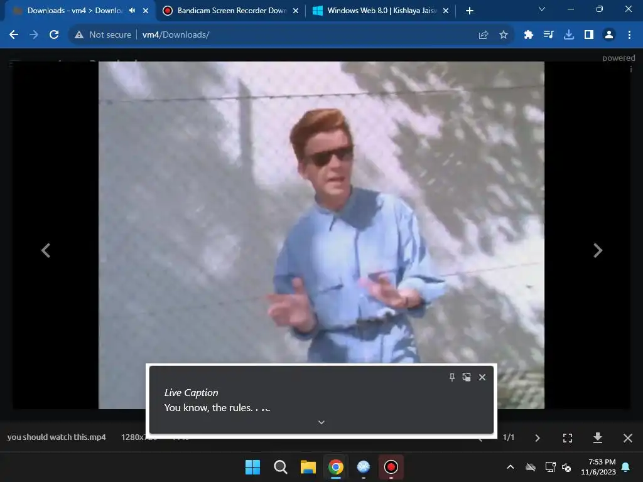Screen dimensions: 643x482
Task: Open the Chrome extensions puzzle icon
Action: pos(529,35)
